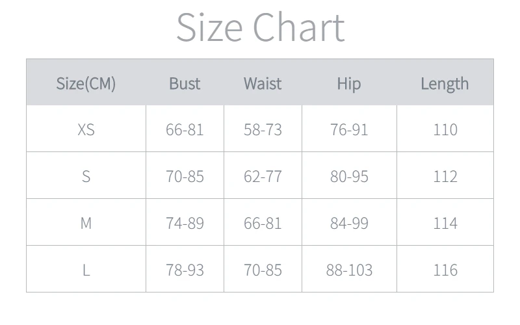The width and height of the screenshot is (520, 325).
Task: Click the L size row label
Action: click(86, 270)
